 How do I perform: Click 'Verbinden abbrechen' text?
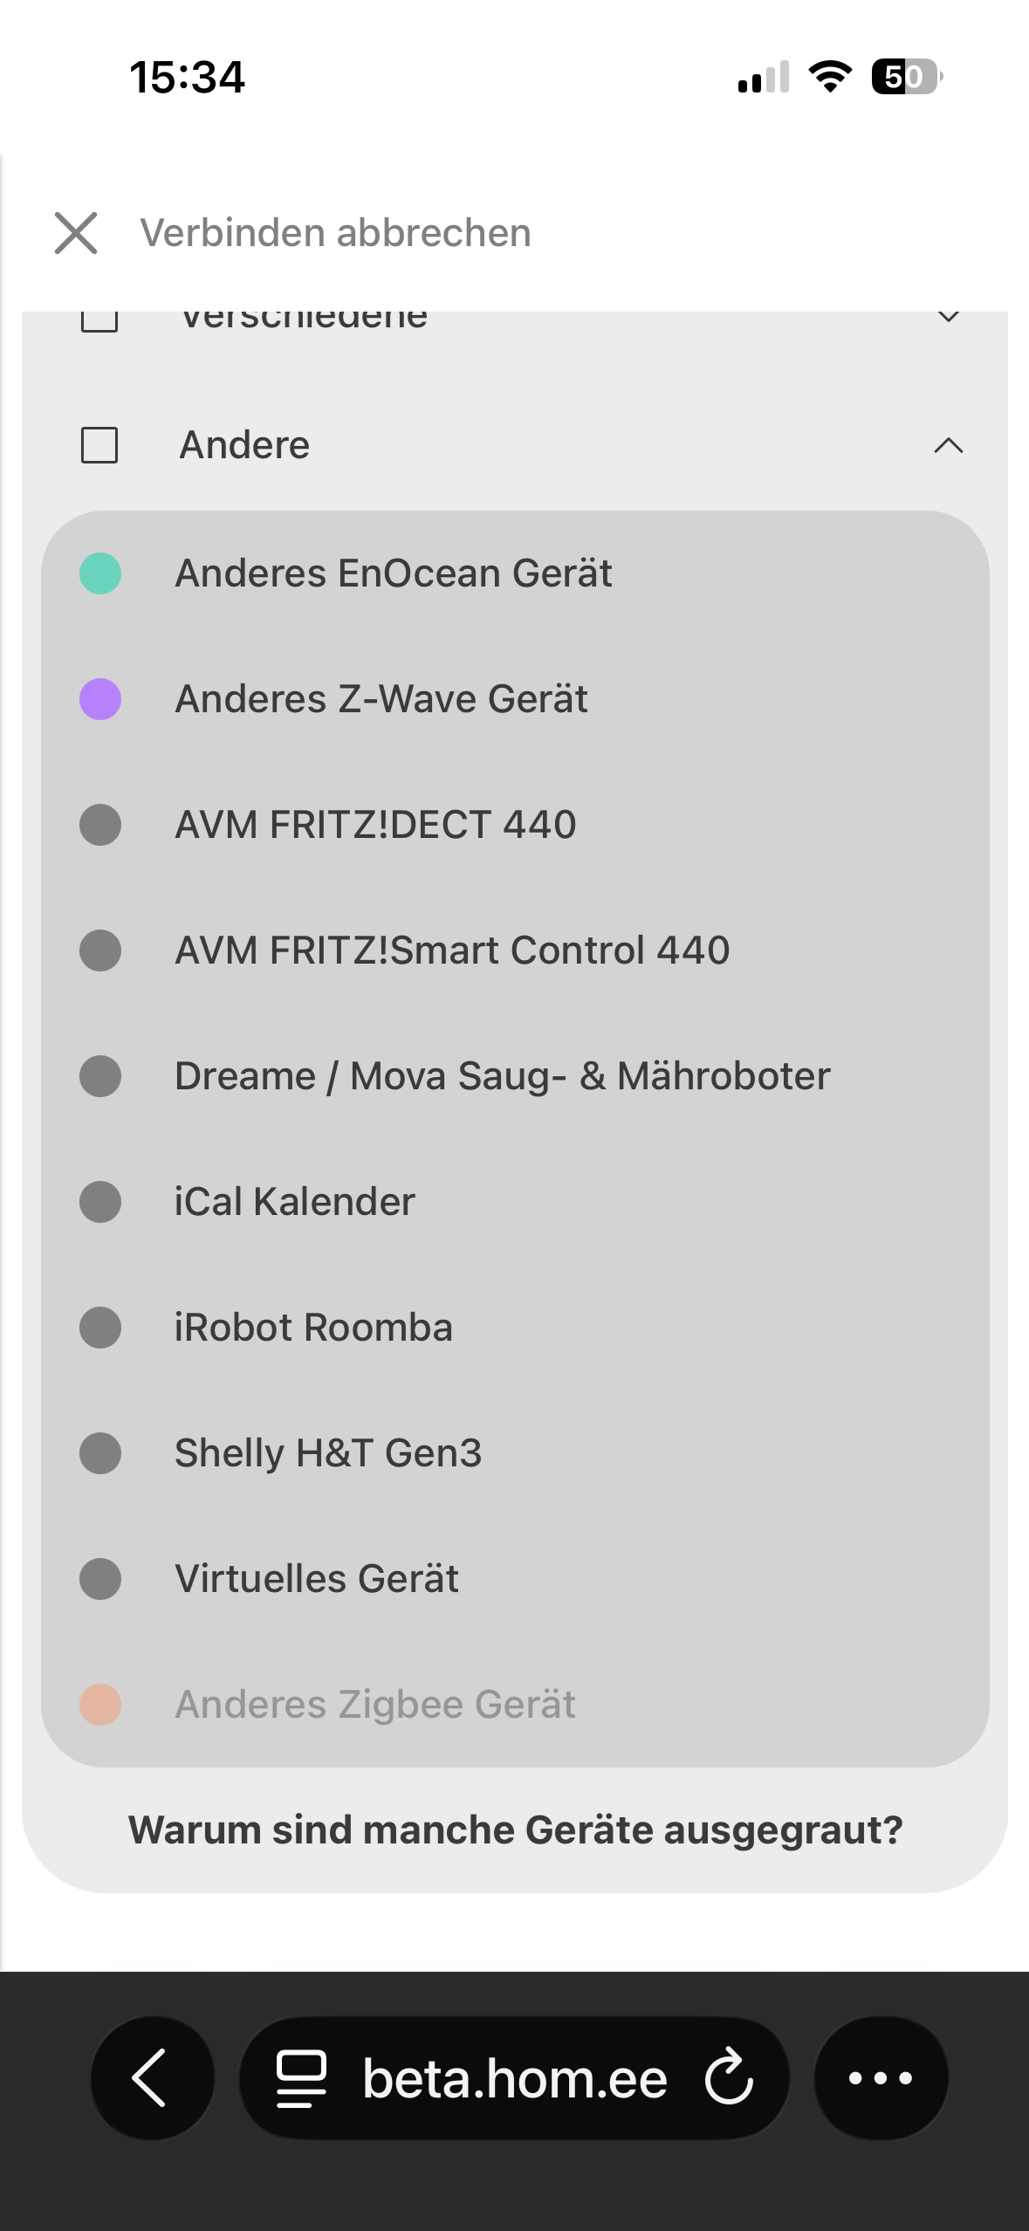point(335,233)
